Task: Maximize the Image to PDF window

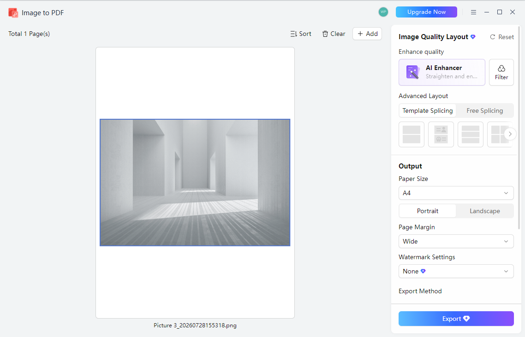Action: (500, 12)
